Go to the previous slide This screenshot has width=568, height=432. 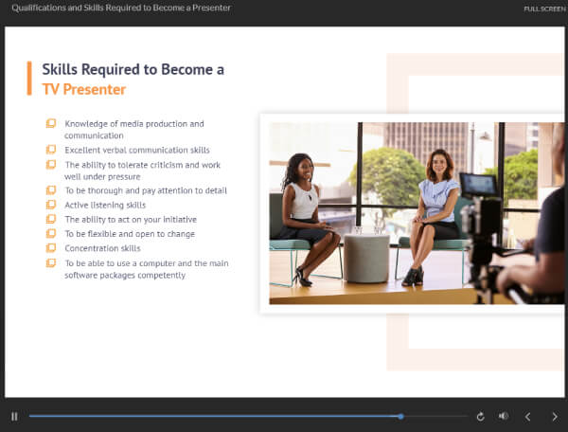528,417
